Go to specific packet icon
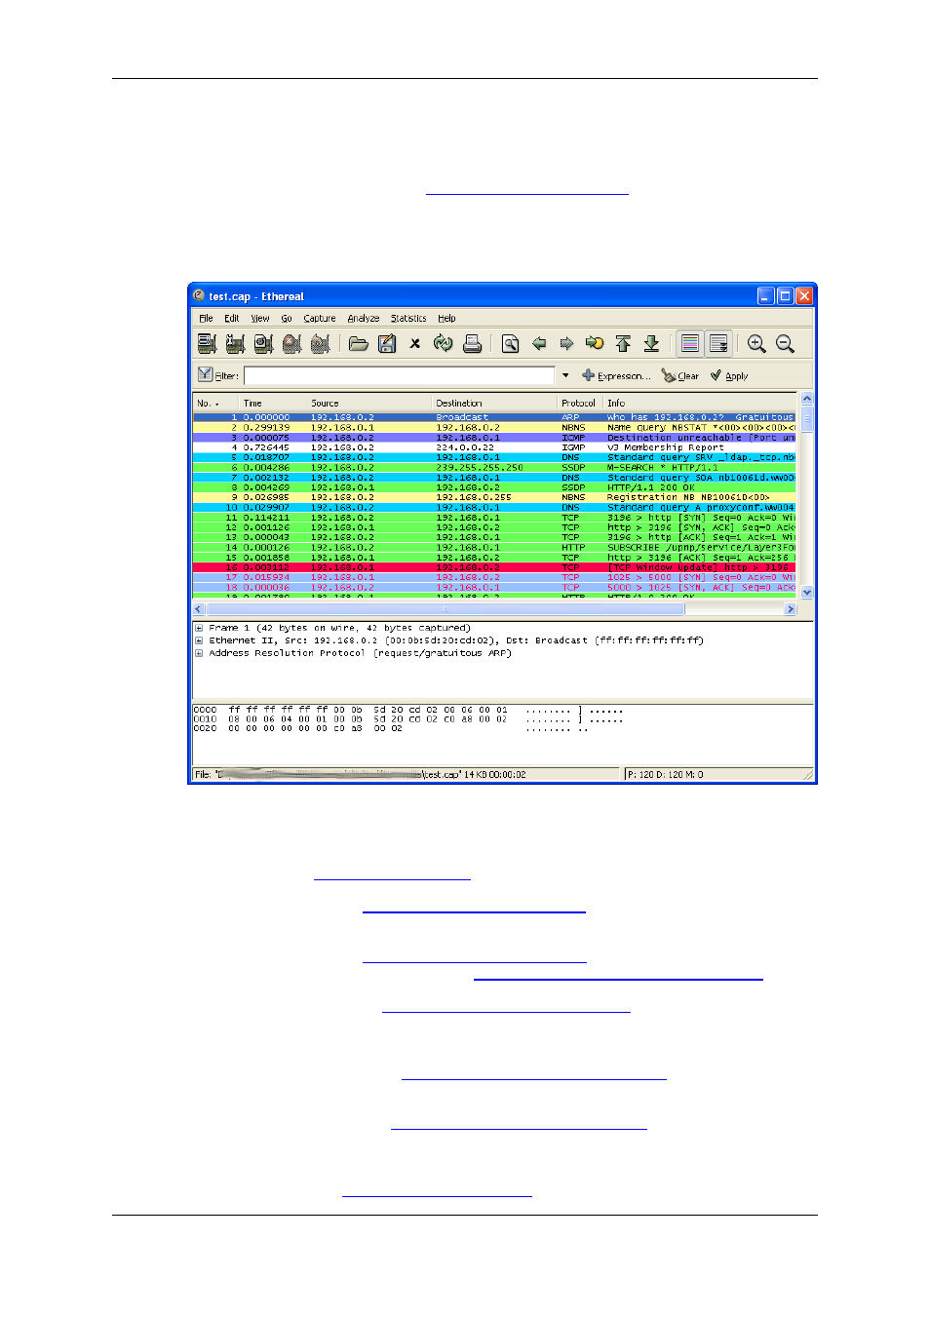Image resolution: width=930 pixels, height=1317 pixels. [x=595, y=343]
